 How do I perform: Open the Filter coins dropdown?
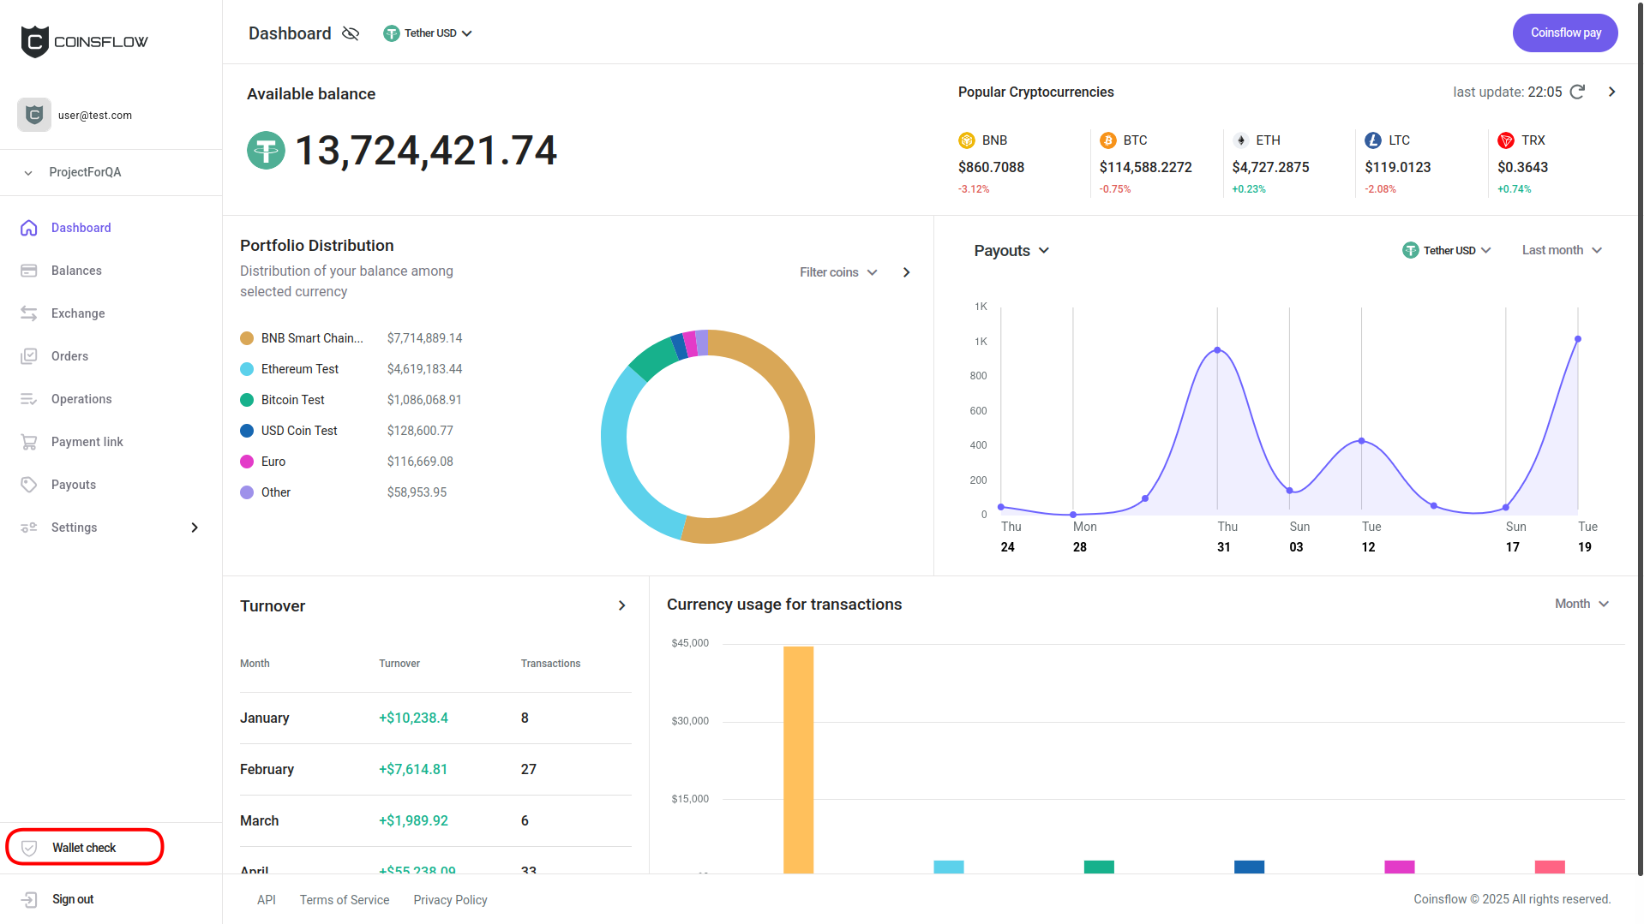(x=837, y=272)
